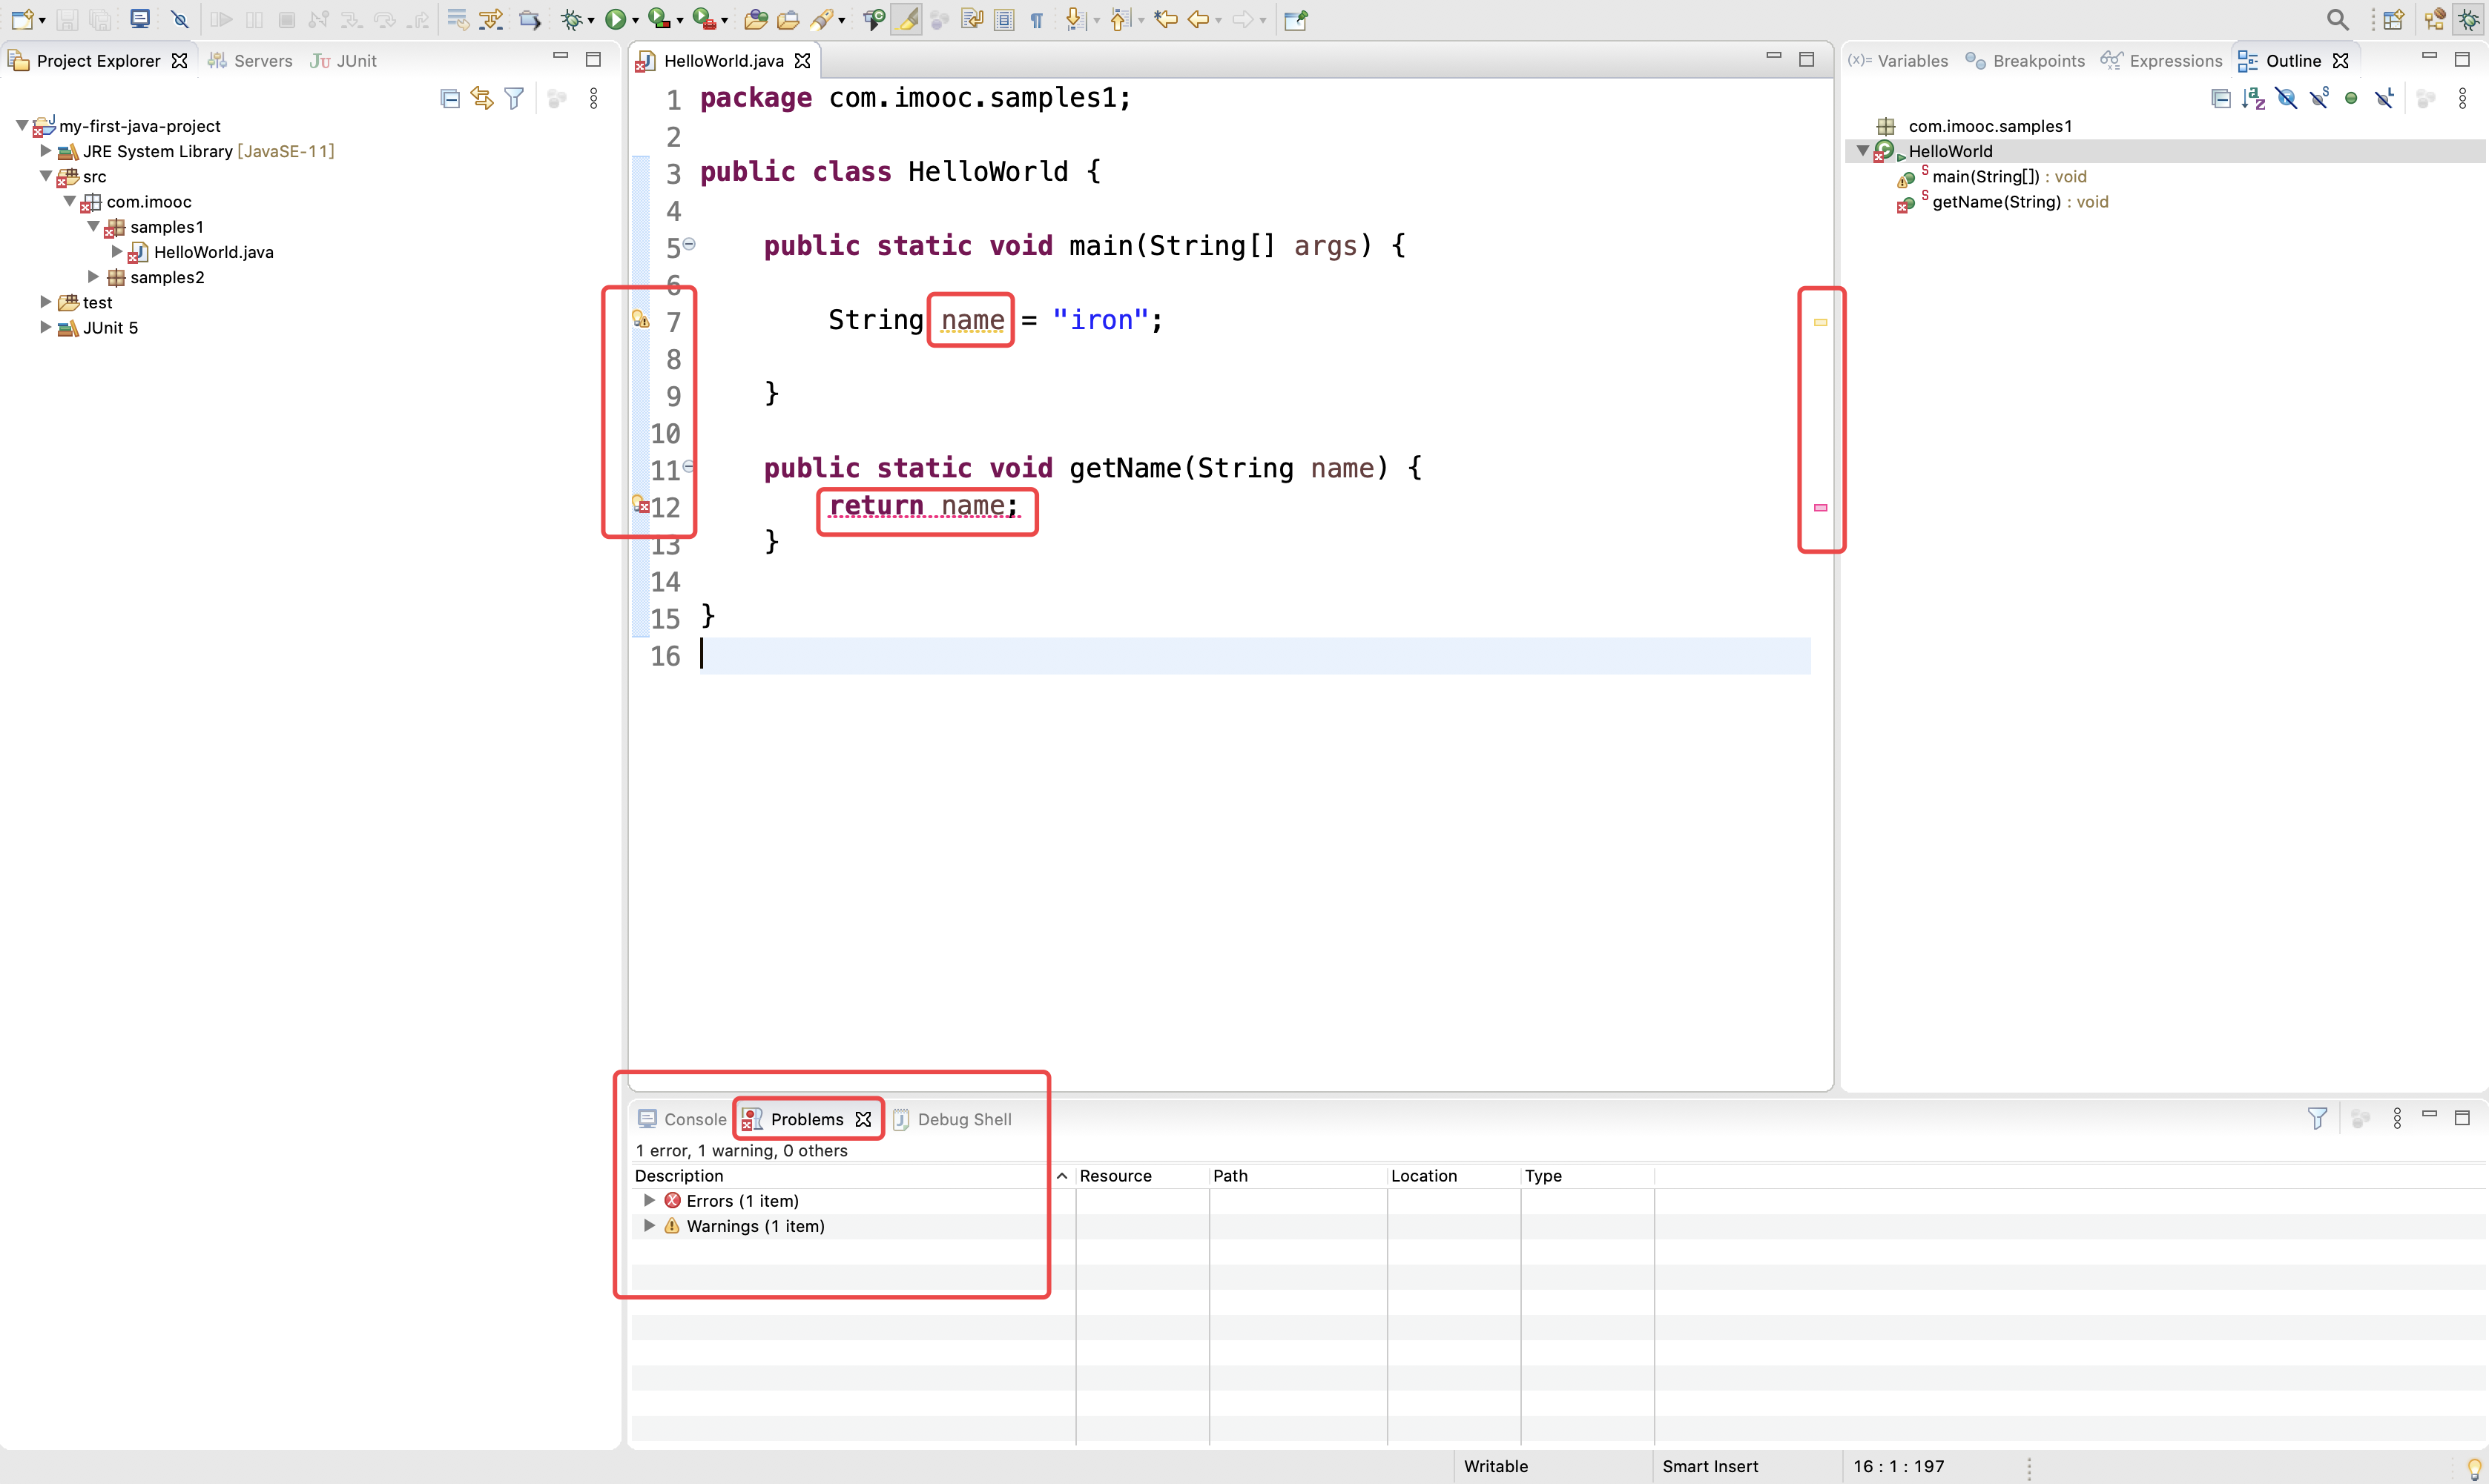The height and width of the screenshot is (1484, 2489).
Task: Click the Open Perspective icon
Action: pos(2395,19)
